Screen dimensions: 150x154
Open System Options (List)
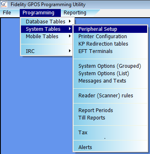click(111, 74)
